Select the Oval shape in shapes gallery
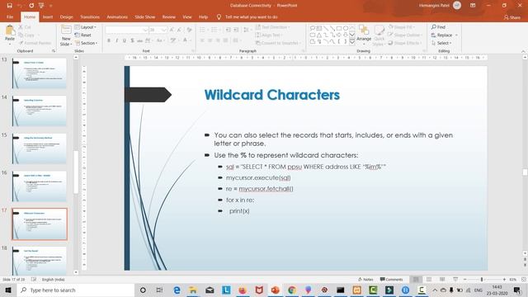 point(346,28)
